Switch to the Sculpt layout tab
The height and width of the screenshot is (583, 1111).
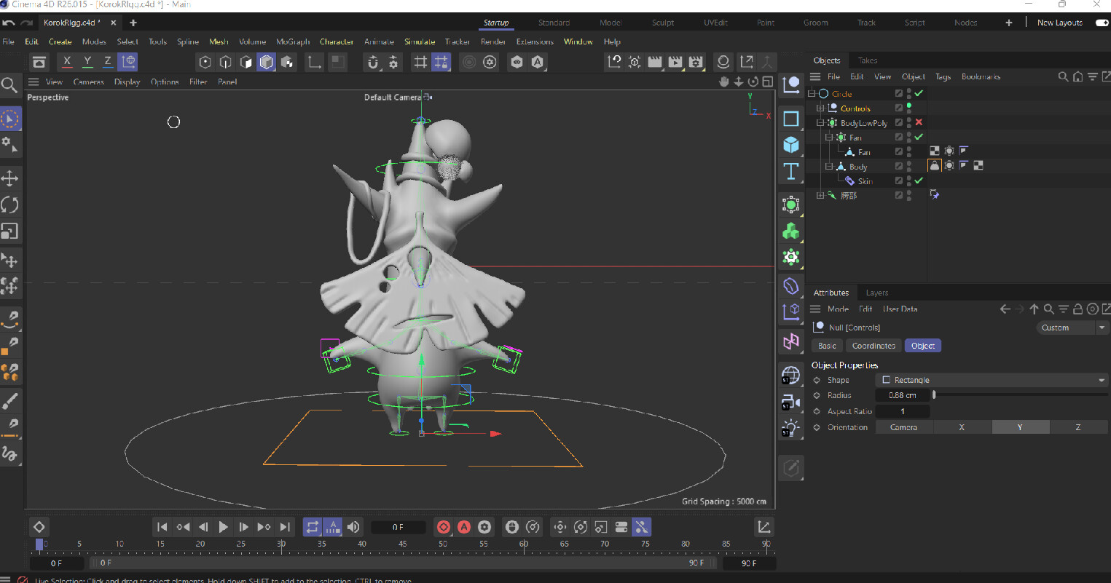(663, 23)
